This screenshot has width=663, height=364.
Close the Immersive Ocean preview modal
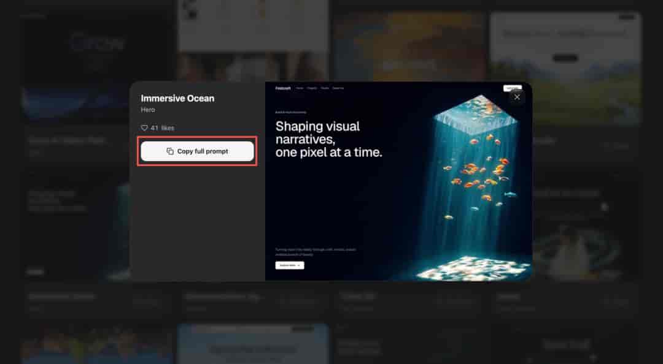pyautogui.click(x=517, y=97)
